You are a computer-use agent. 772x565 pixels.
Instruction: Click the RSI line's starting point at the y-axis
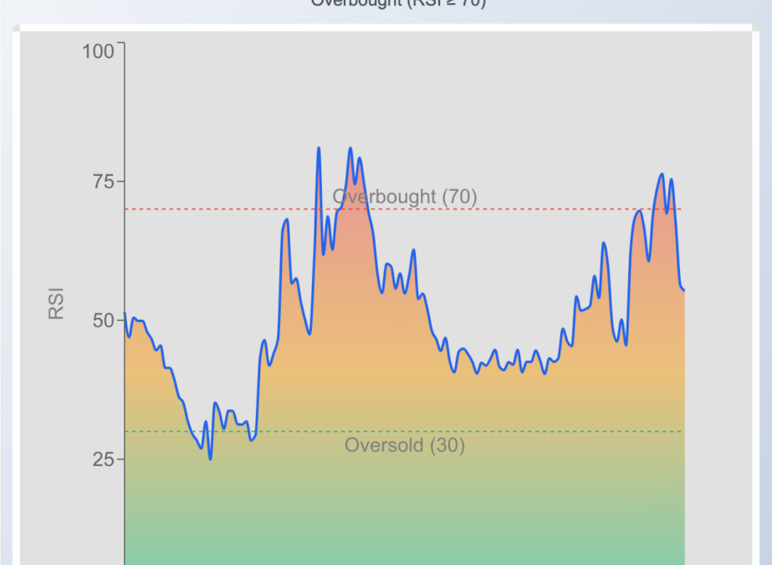coord(125,314)
